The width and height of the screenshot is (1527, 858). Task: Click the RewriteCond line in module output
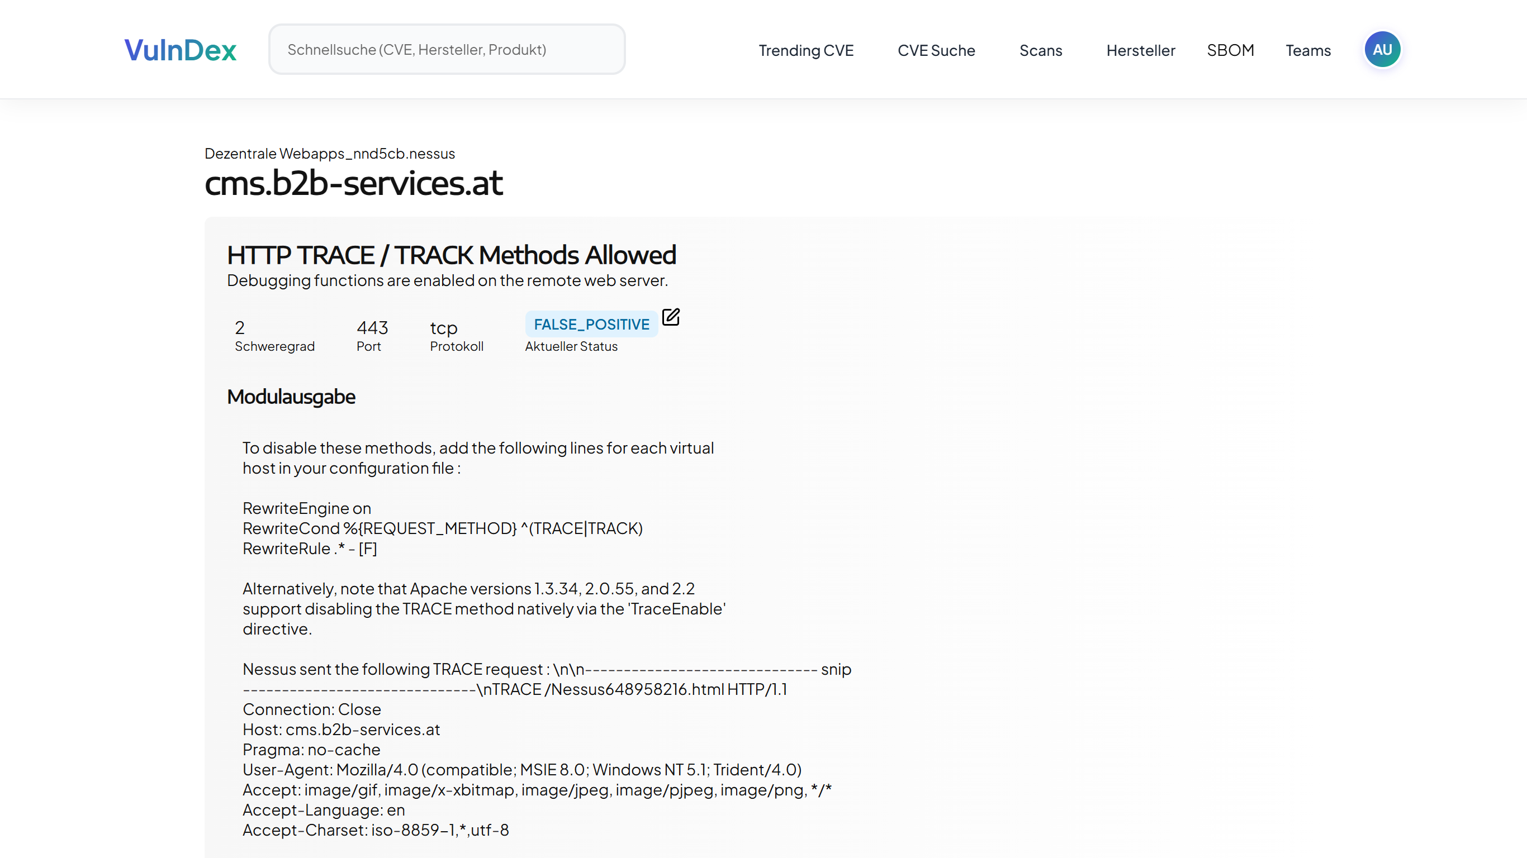point(442,528)
